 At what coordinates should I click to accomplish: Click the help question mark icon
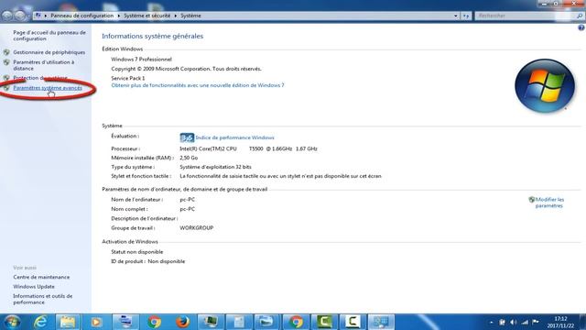(x=581, y=27)
